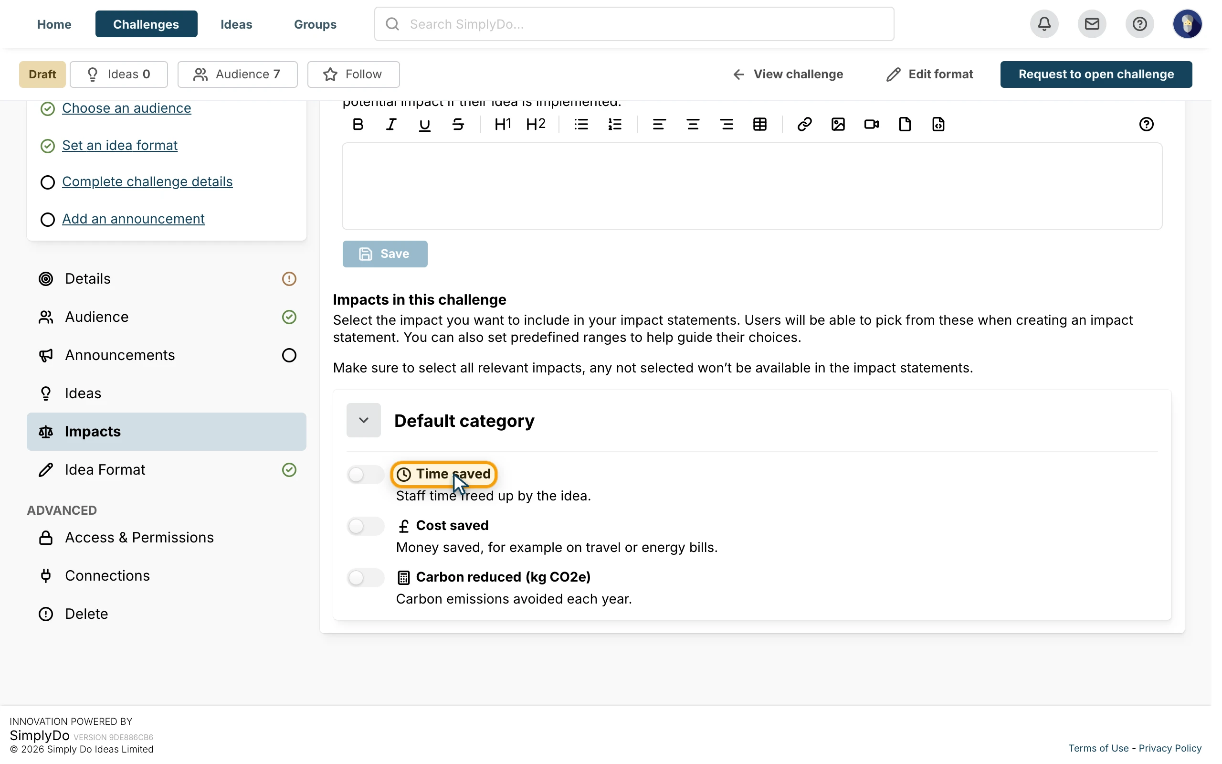1222x764 pixels.
Task: Enable the Cost saved impact toggle
Action: [365, 526]
